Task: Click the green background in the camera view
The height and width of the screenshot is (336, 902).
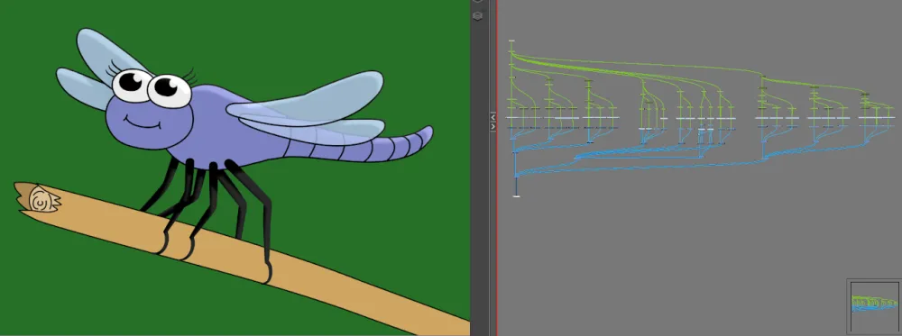Action: [345, 230]
